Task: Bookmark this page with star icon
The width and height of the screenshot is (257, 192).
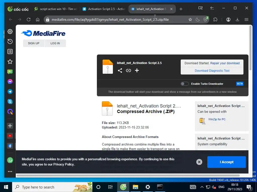Action: (190, 19)
